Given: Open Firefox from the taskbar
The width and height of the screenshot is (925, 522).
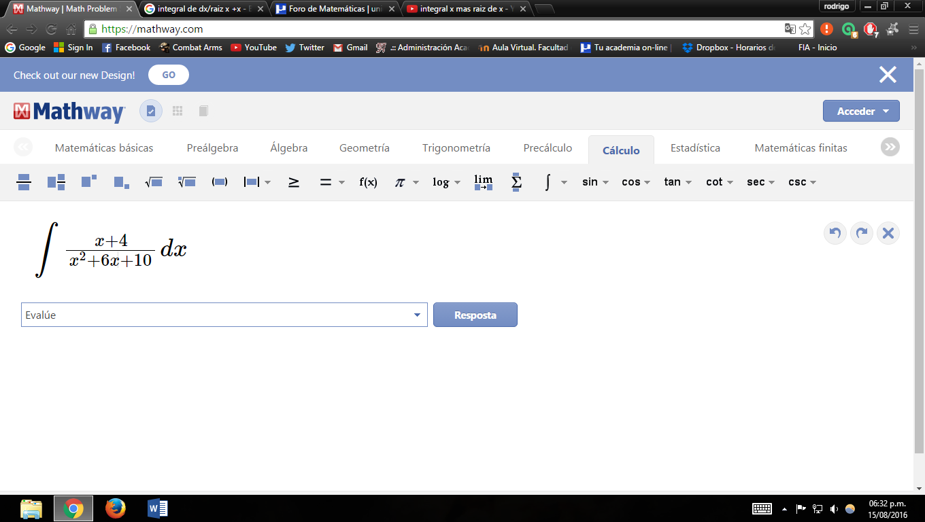Looking at the screenshot, I should [116, 508].
